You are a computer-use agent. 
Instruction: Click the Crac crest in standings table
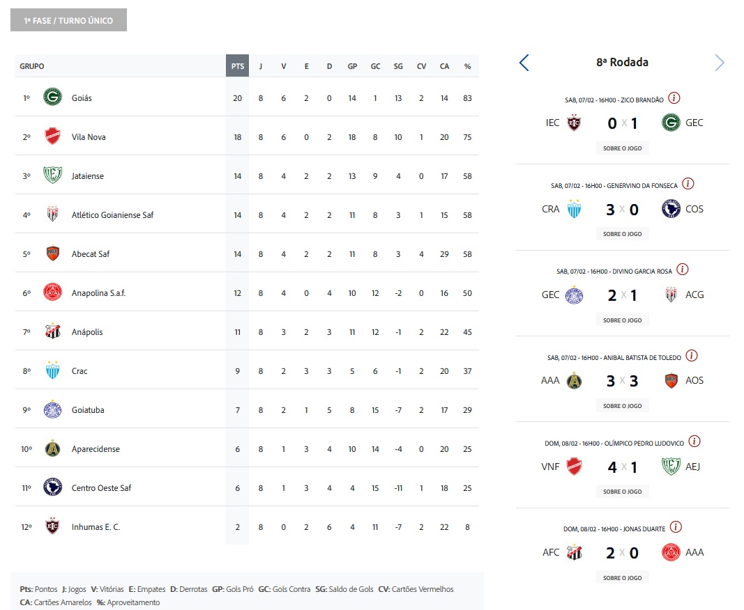(52, 371)
